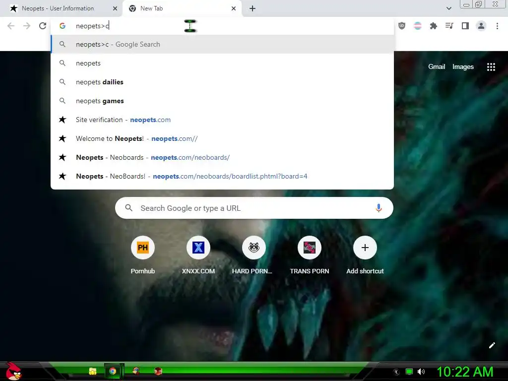This screenshot has height=381, width=508.
Task: Open the third taskbar app icon
Action: (x=136, y=371)
